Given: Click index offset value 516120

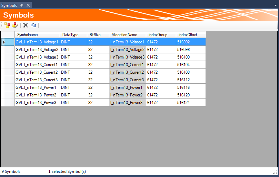Looking at the screenshot, I should (x=191, y=95).
